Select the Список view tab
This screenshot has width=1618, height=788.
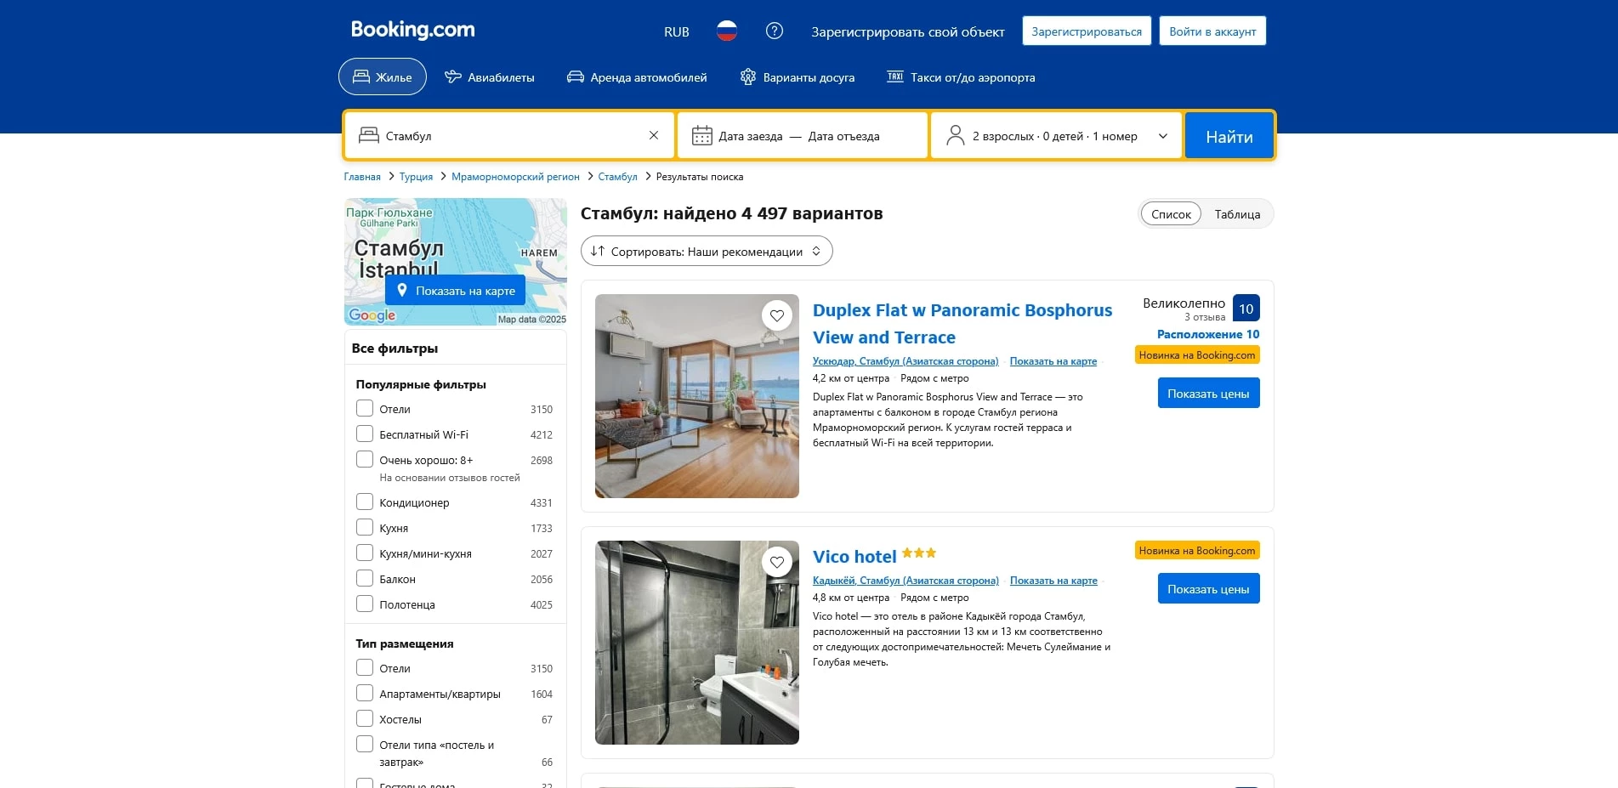pyautogui.click(x=1171, y=213)
